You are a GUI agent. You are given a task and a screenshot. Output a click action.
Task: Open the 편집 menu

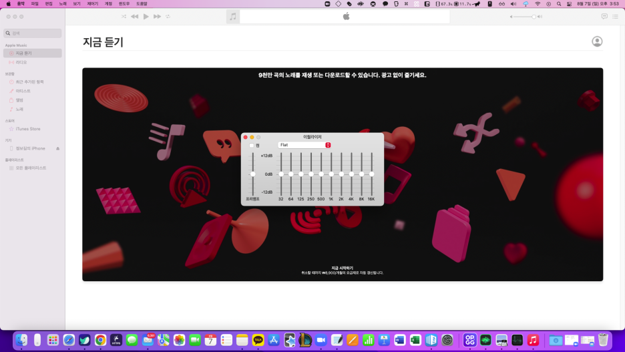pyautogui.click(x=49, y=3)
